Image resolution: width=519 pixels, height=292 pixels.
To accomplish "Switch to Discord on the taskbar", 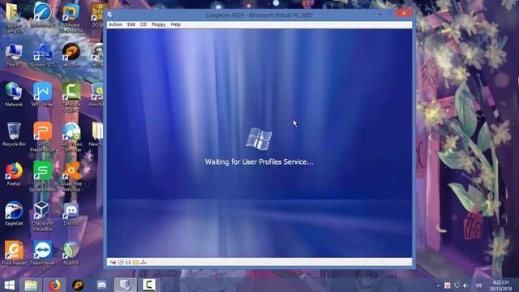I will pos(101,285).
